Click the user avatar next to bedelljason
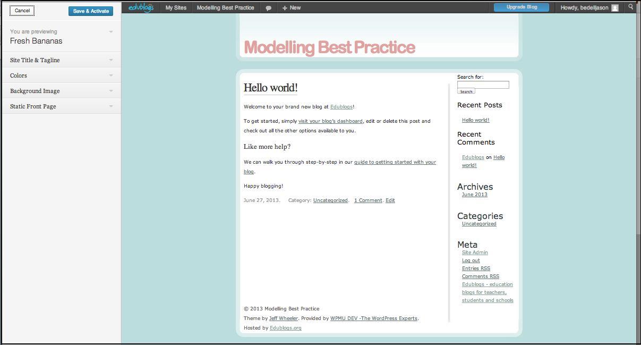The height and width of the screenshot is (345, 641). coord(615,8)
